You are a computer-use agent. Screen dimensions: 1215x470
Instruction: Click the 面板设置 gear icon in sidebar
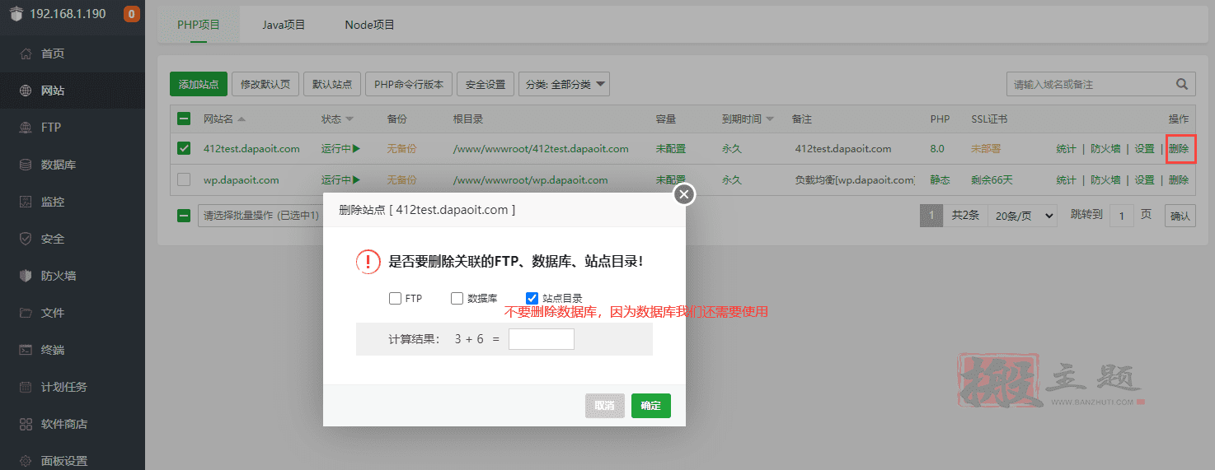[26, 461]
